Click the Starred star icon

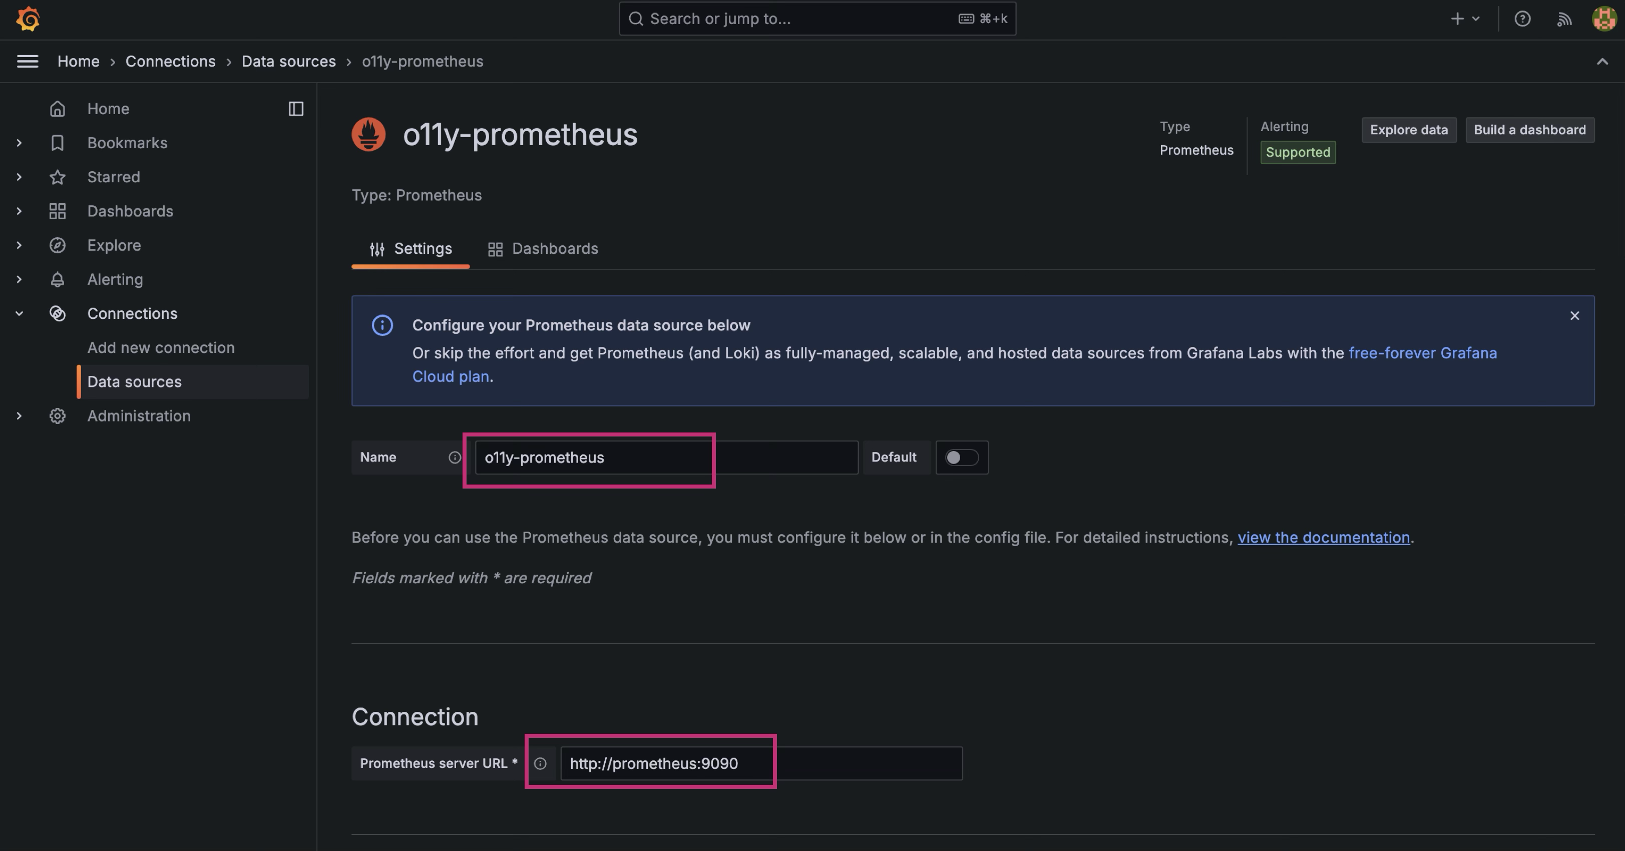click(58, 177)
